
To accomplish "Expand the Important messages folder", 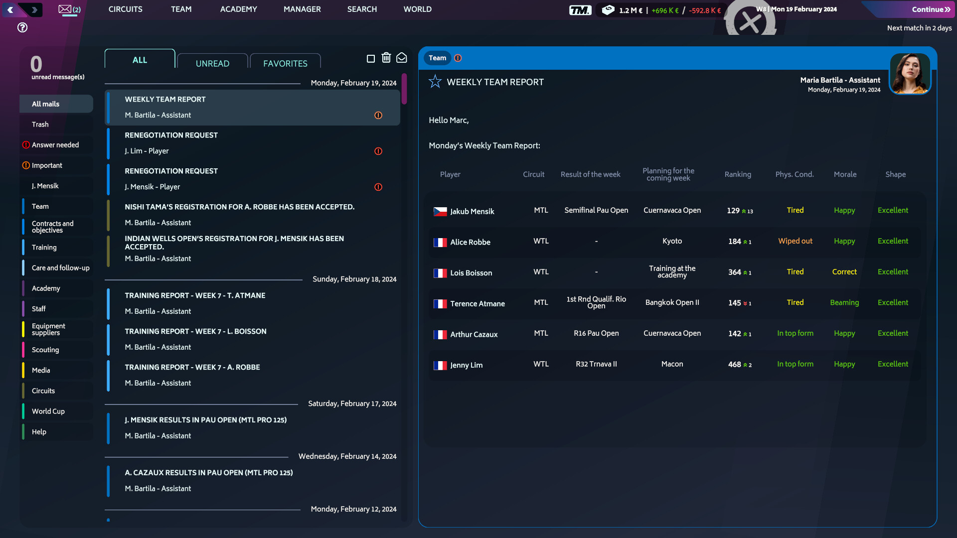I will click(47, 165).
